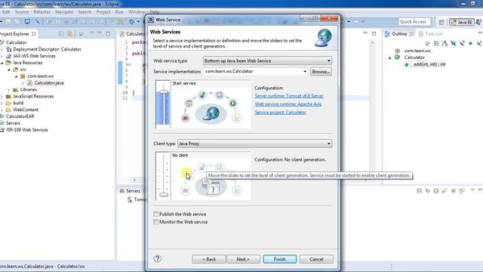The width and height of the screenshot is (483, 272).
Task: Switch to the Java EE perspective button
Action: coord(461,22)
